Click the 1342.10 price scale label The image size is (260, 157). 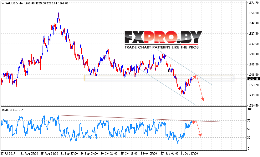coord(253,23)
